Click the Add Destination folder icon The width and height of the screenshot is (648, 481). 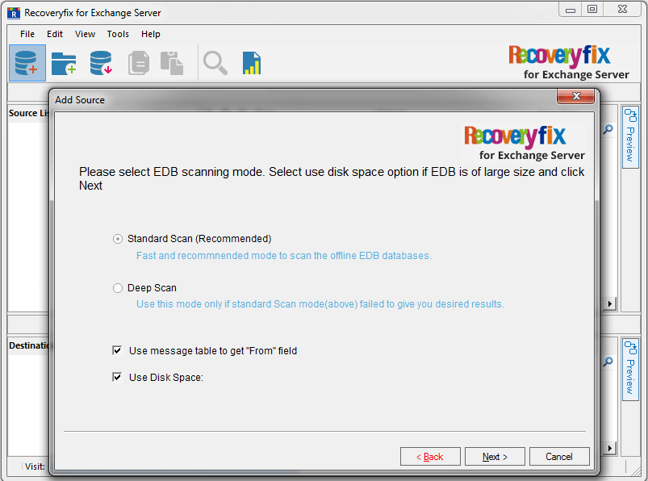(x=64, y=63)
